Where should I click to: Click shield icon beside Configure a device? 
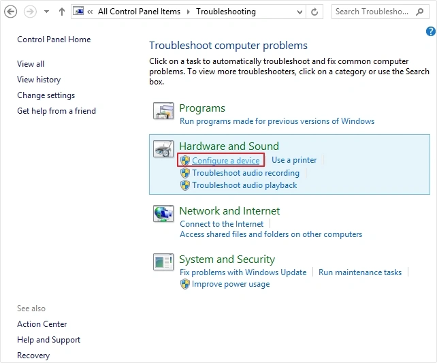click(184, 161)
